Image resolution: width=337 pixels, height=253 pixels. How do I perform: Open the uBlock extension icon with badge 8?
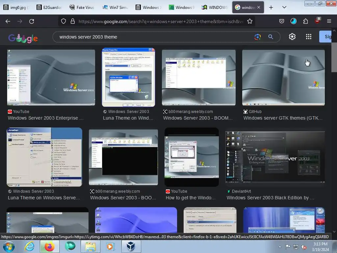(318, 21)
